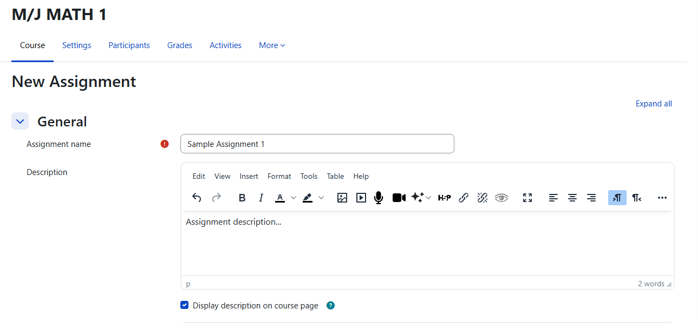This screenshot has height=323, width=697.
Task: Insert an image using the image icon
Action: click(x=342, y=198)
